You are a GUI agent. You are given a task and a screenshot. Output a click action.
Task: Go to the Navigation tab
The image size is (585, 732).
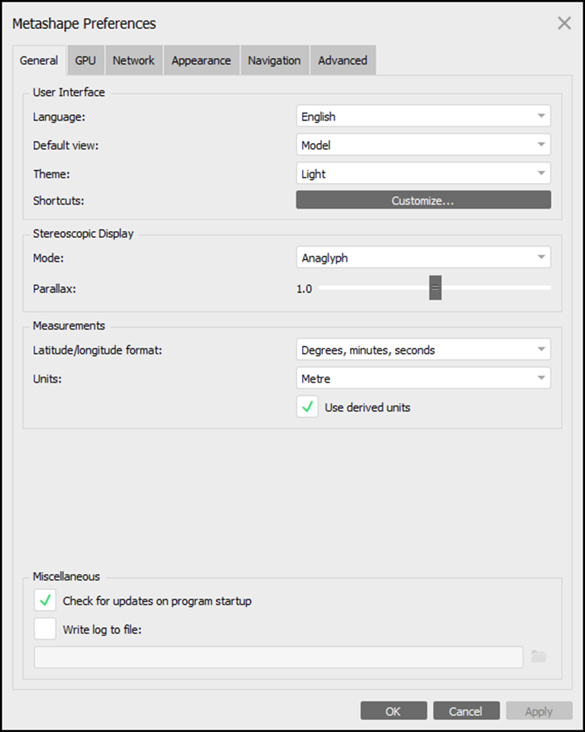[x=275, y=60]
